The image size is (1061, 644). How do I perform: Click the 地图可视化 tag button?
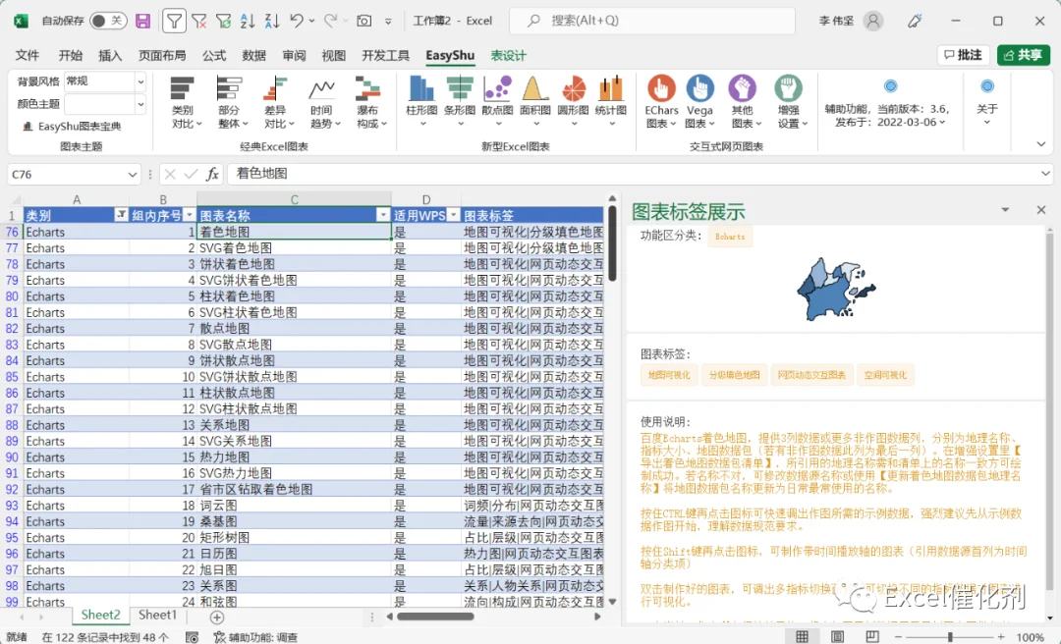(669, 375)
